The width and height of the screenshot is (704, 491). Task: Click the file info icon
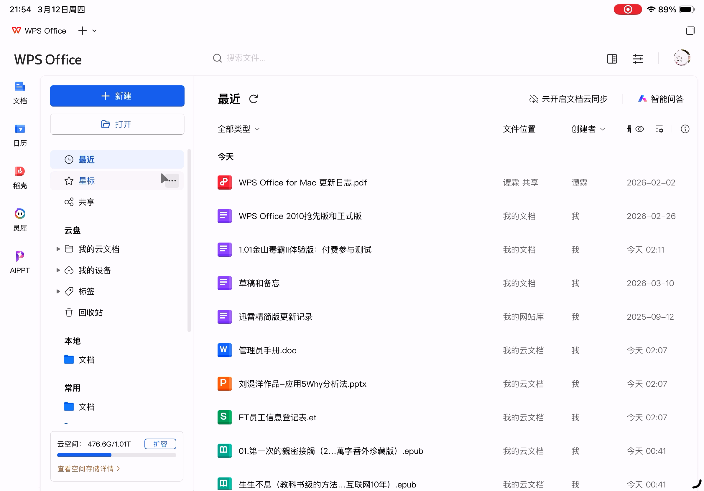pos(685,129)
